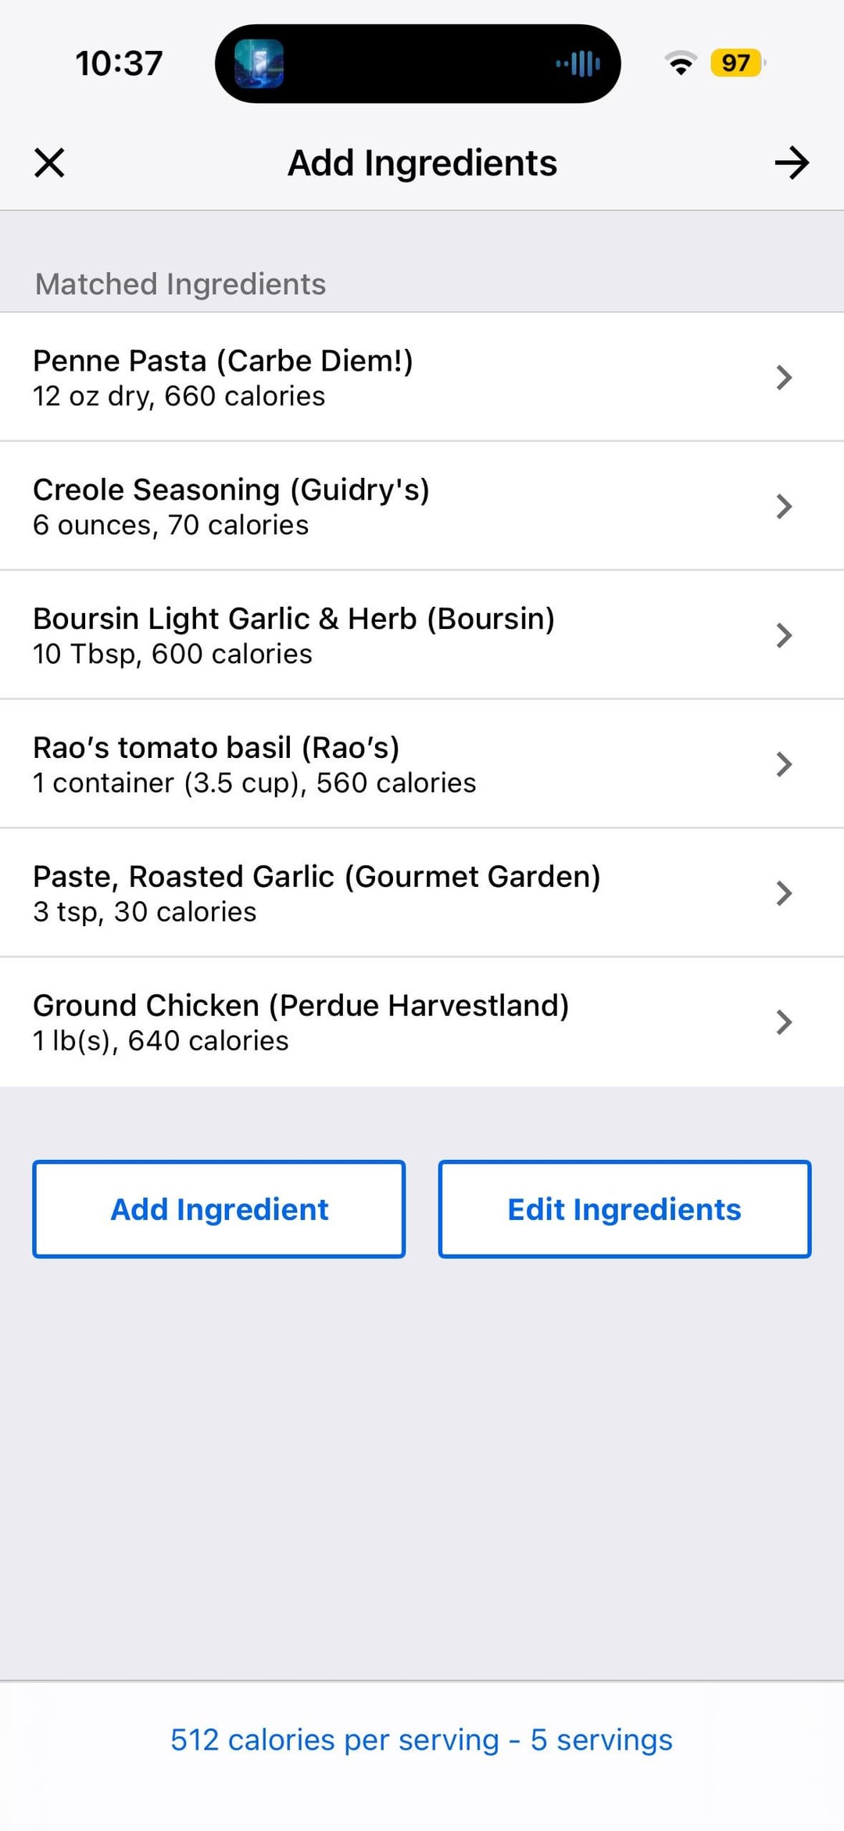Open Rao's tomato basil chevron
Viewport: 844px width, 1831px height.
784,764
